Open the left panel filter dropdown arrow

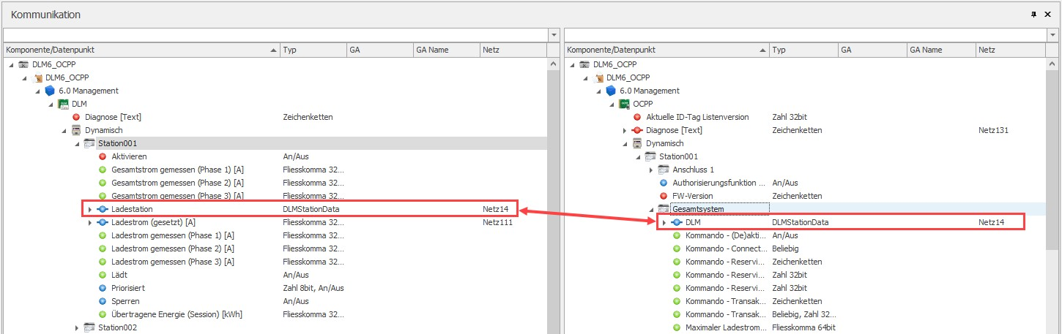(x=553, y=35)
